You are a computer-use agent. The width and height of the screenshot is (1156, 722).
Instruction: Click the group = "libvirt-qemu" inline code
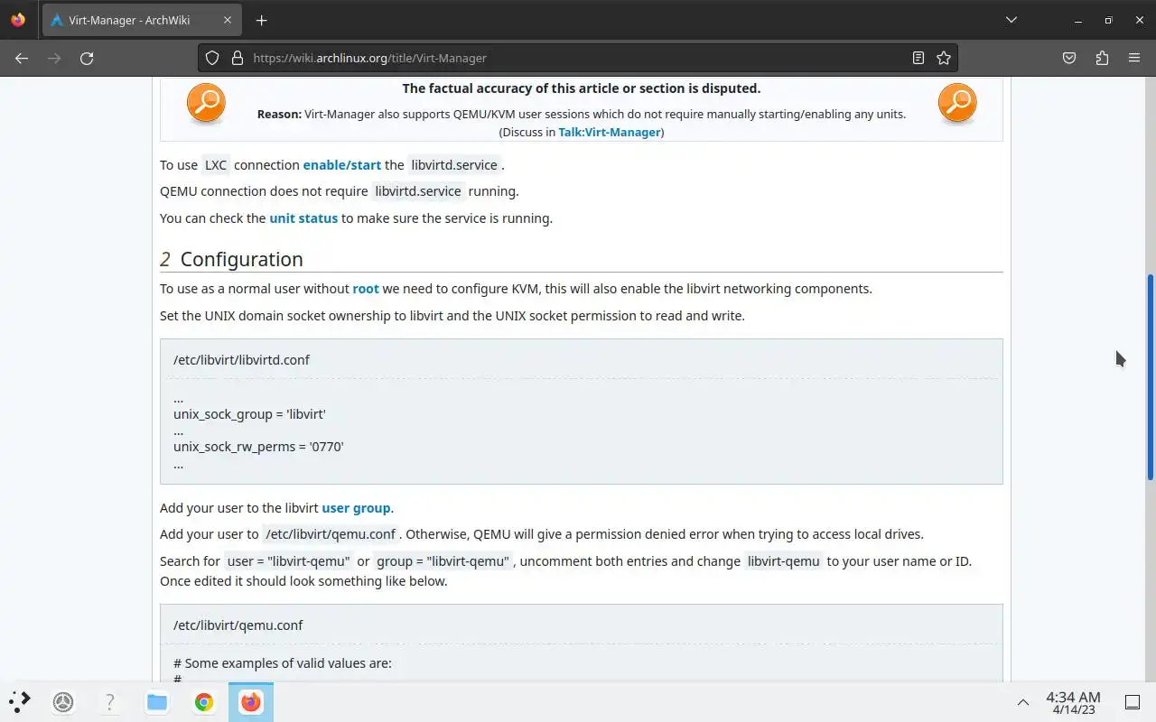point(443,561)
